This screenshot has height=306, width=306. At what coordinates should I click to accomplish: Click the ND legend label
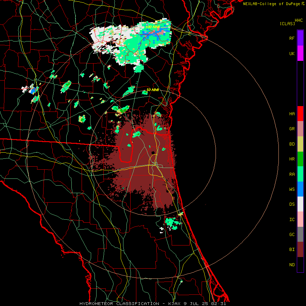tap(292, 265)
